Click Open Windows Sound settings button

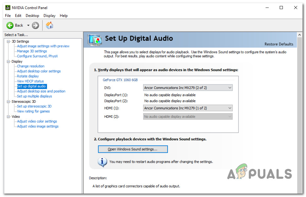pyautogui.click(x=133, y=149)
